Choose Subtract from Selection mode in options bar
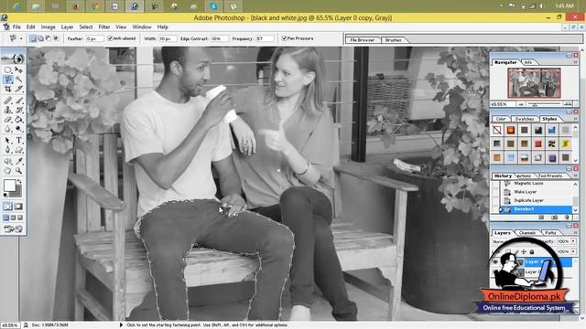Viewport: 586px width, 329px height. 49,38
